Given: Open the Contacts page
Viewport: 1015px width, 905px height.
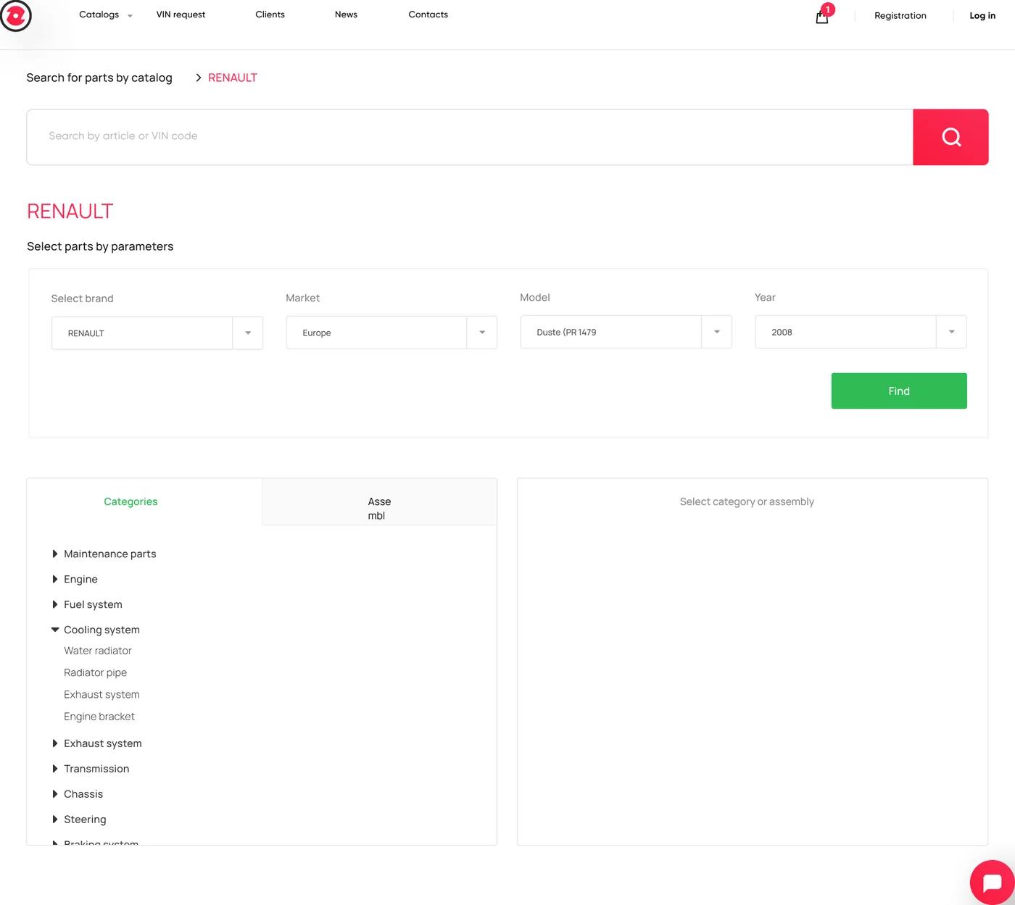Looking at the screenshot, I should pyautogui.click(x=428, y=14).
